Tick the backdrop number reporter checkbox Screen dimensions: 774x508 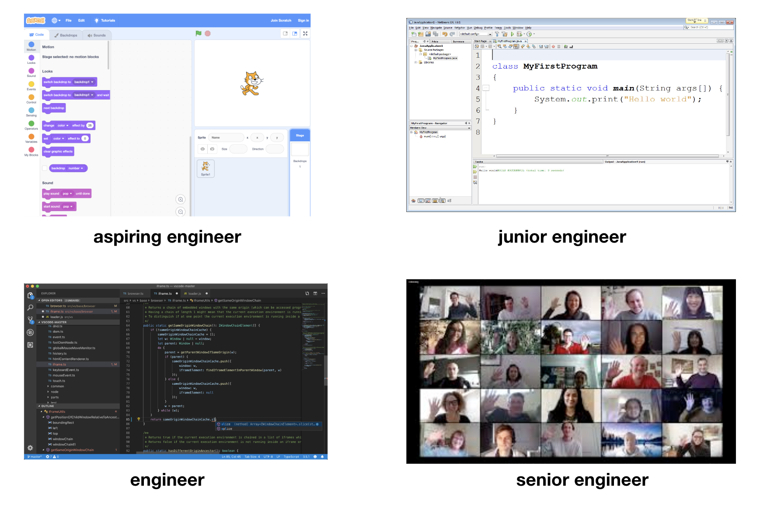45,168
